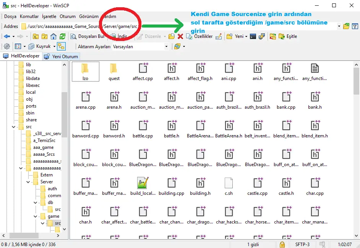
Task: Select the affect.cpp file icon
Action: (143, 68)
